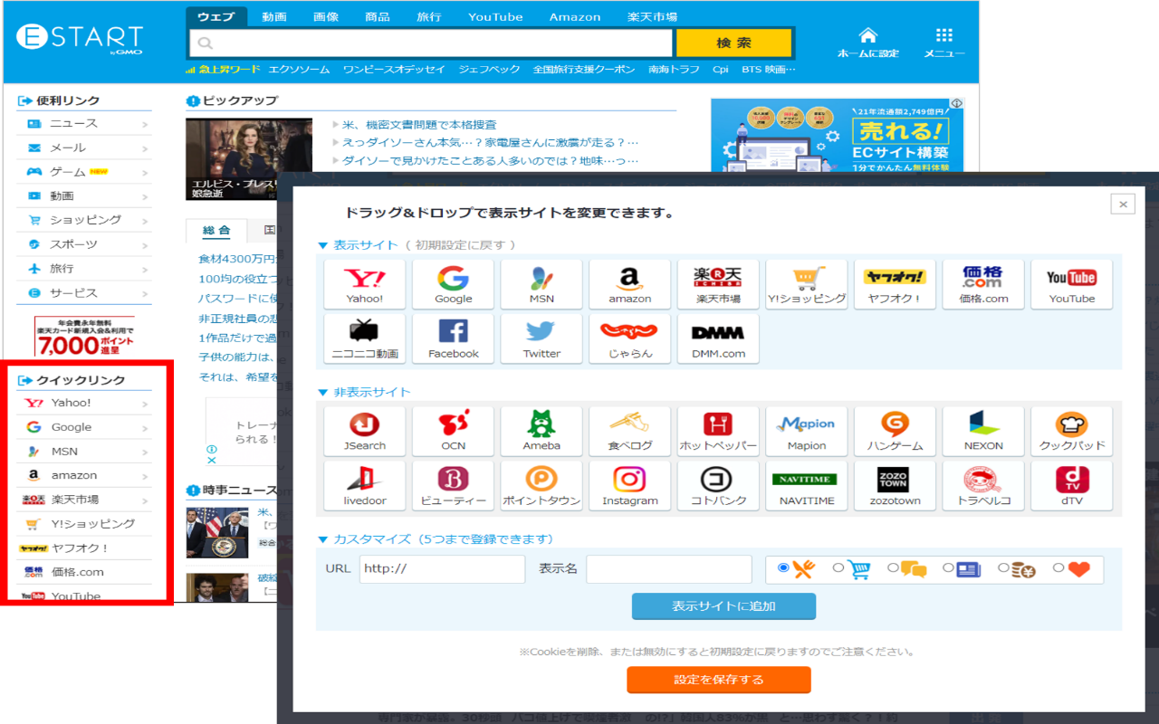
Task: Select the ニコニコ動画 site tile
Action: [x=365, y=339]
